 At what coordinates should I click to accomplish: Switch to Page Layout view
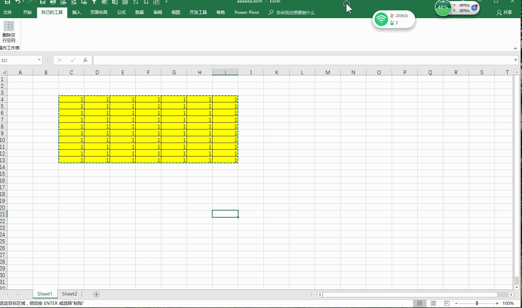click(x=433, y=303)
